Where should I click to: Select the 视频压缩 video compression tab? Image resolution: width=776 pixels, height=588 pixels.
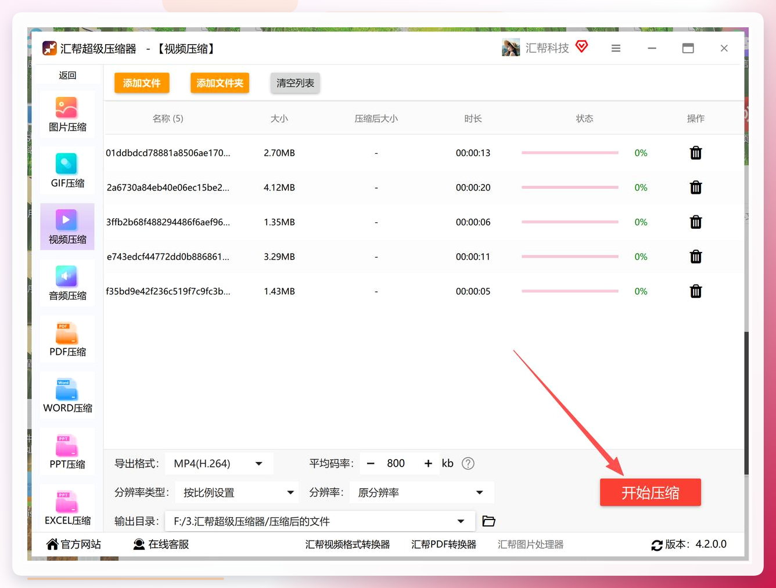click(67, 227)
